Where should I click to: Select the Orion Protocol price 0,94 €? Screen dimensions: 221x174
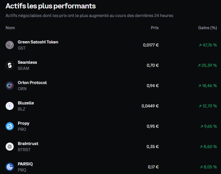tap(153, 86)
